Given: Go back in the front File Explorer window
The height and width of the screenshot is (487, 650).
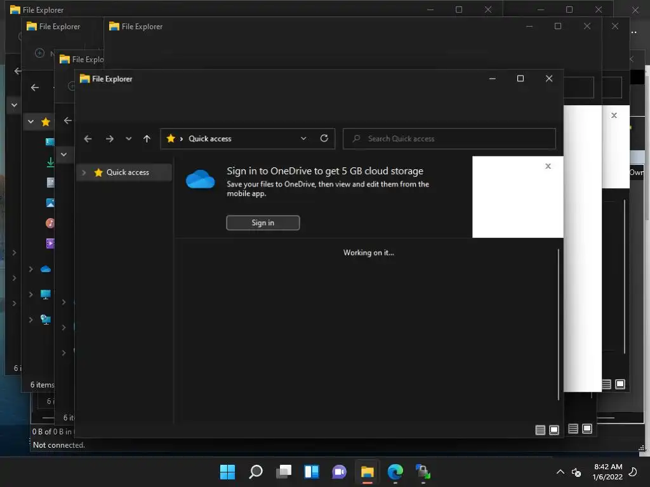Looking at the screenshot, I should (x=88, y=139).
